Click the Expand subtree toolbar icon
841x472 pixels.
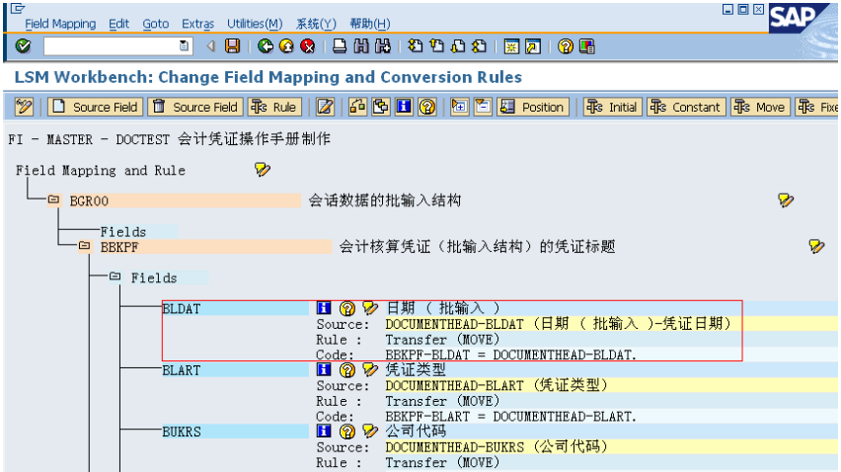[459, 107]
